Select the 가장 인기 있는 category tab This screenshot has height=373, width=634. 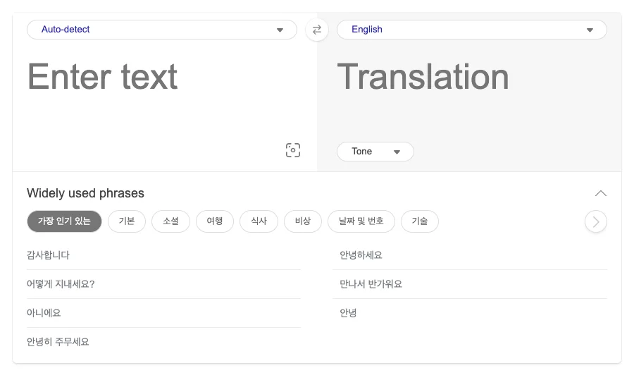click(64, 221)
